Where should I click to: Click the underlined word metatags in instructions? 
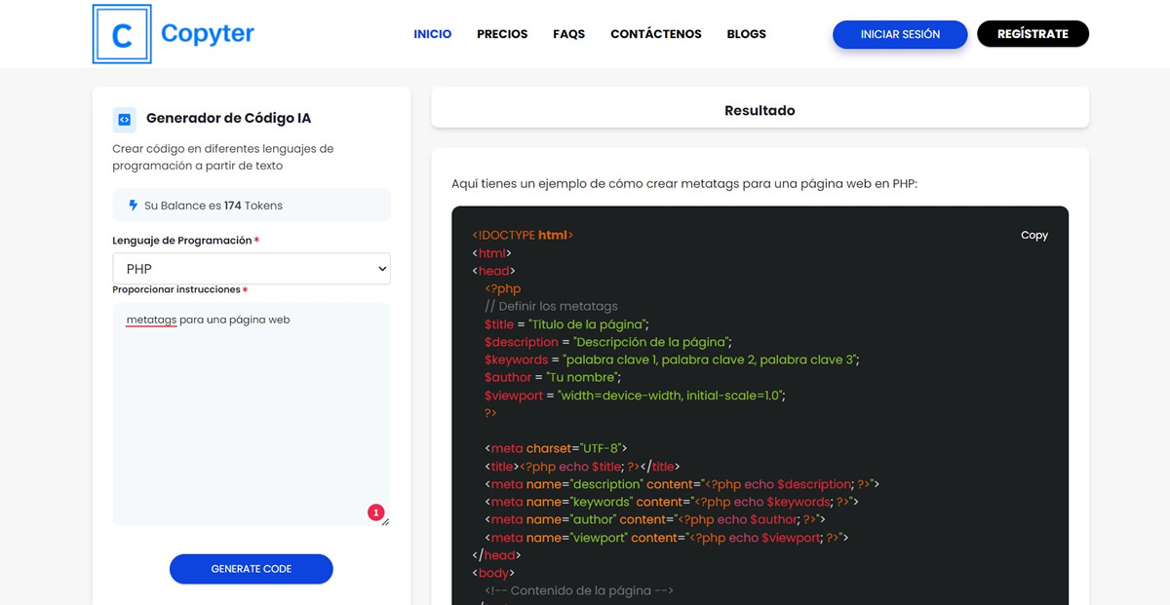coord(151,320)
